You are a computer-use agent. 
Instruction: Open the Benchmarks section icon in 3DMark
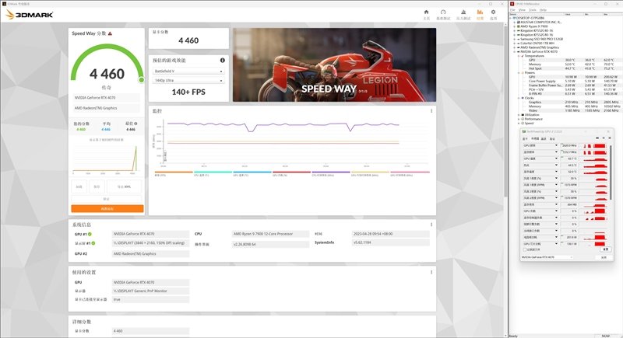pyautogui.click(x=443, y=12)
